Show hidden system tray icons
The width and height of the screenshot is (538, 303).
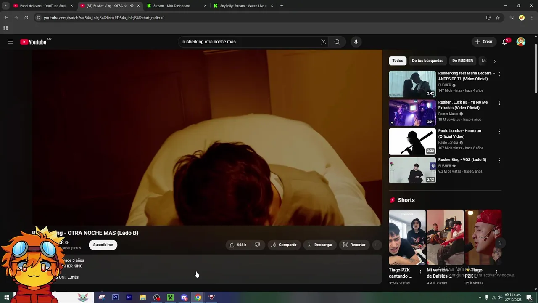pyautogui.click(x=480, y=298)
